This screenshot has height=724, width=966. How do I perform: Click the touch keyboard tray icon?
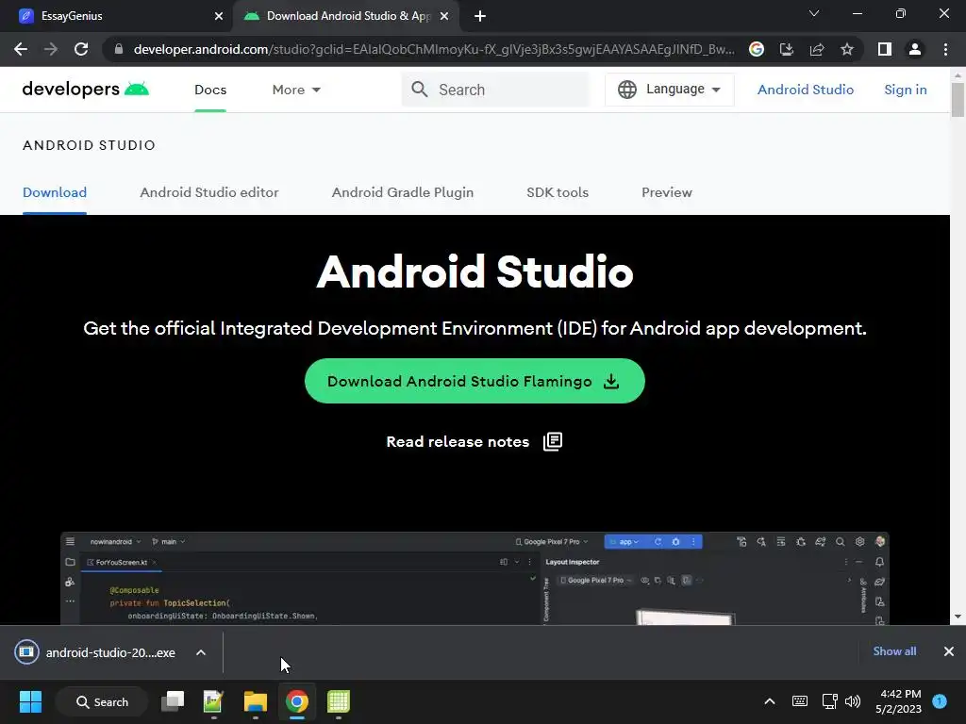[800, 701]
